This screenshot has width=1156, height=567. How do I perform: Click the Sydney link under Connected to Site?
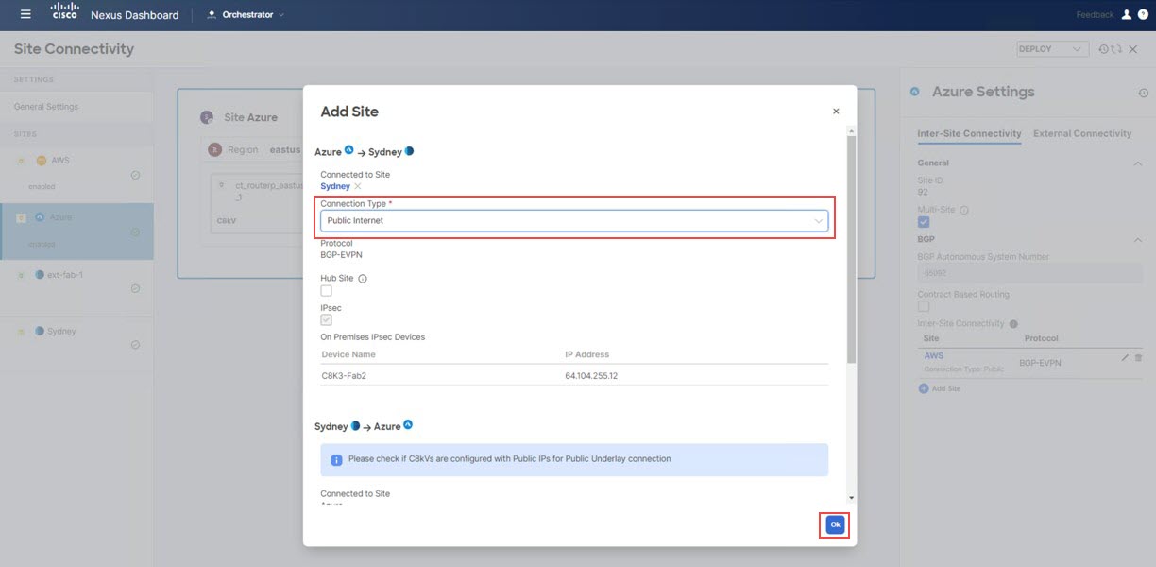click(335, 186)
